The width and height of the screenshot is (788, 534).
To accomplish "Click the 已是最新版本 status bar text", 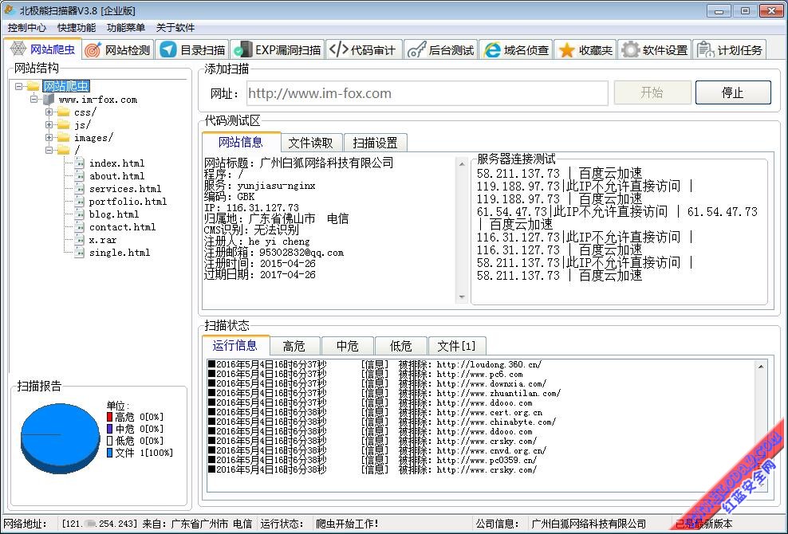I will point(704,524).
